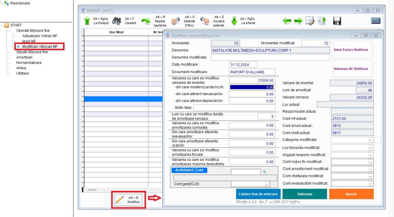Open the Loc folosinta modificat dropdown
The width and height of the screenshot is (394, 217).
pos(371,148)
